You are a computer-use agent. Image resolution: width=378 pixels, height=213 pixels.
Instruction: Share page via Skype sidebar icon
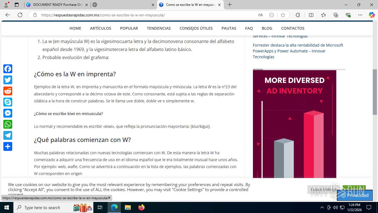8,102
